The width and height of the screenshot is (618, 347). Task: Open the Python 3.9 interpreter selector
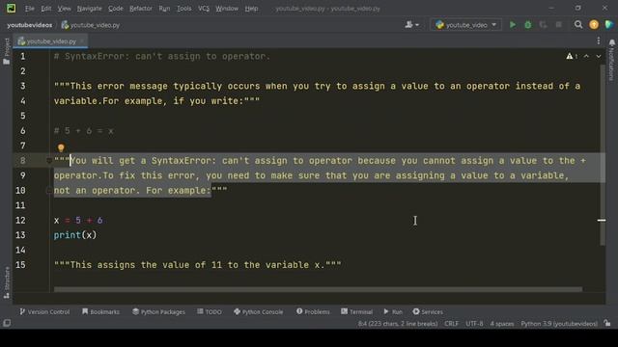click(x=559, y=324)
